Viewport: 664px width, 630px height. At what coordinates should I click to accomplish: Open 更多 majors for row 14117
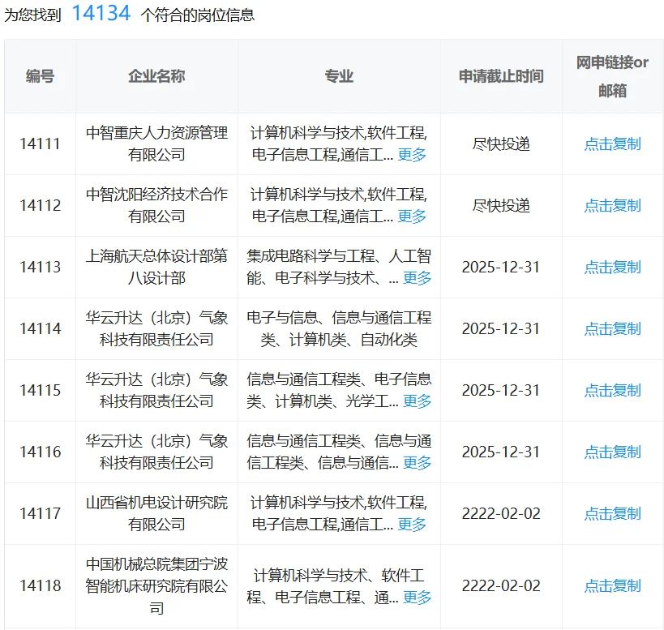[412, 525]
